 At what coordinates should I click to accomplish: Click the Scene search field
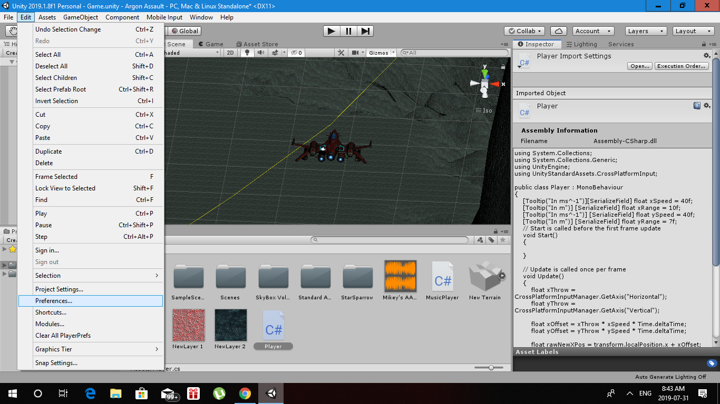tap(454, 53)
